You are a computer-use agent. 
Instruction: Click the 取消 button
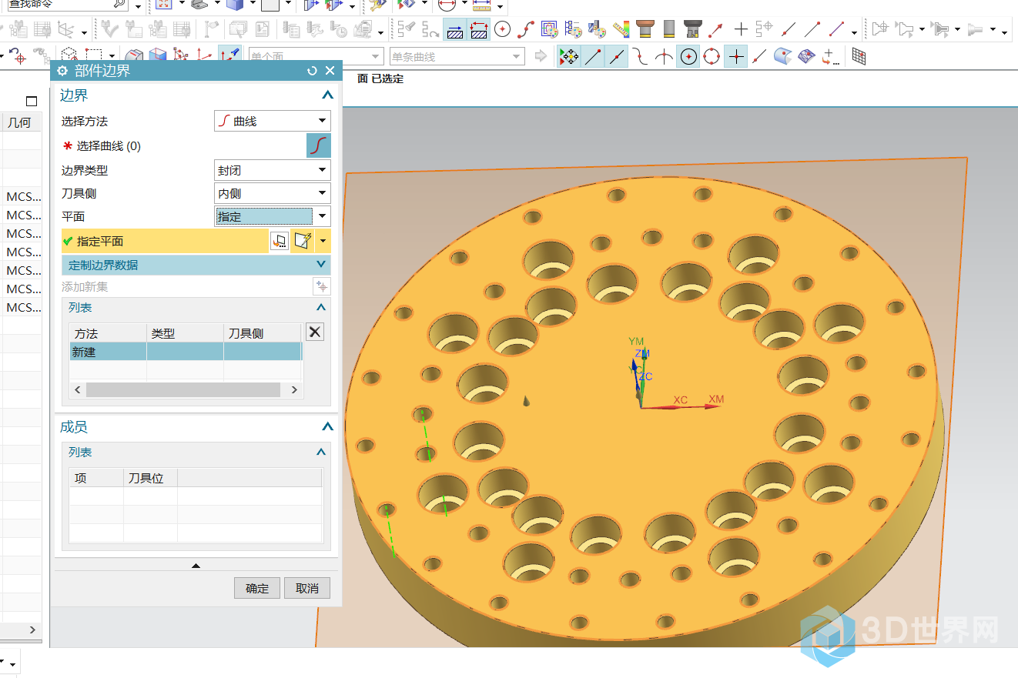[x=306, y=588]
